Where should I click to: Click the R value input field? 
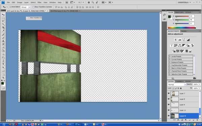click(x=192, y=16)
